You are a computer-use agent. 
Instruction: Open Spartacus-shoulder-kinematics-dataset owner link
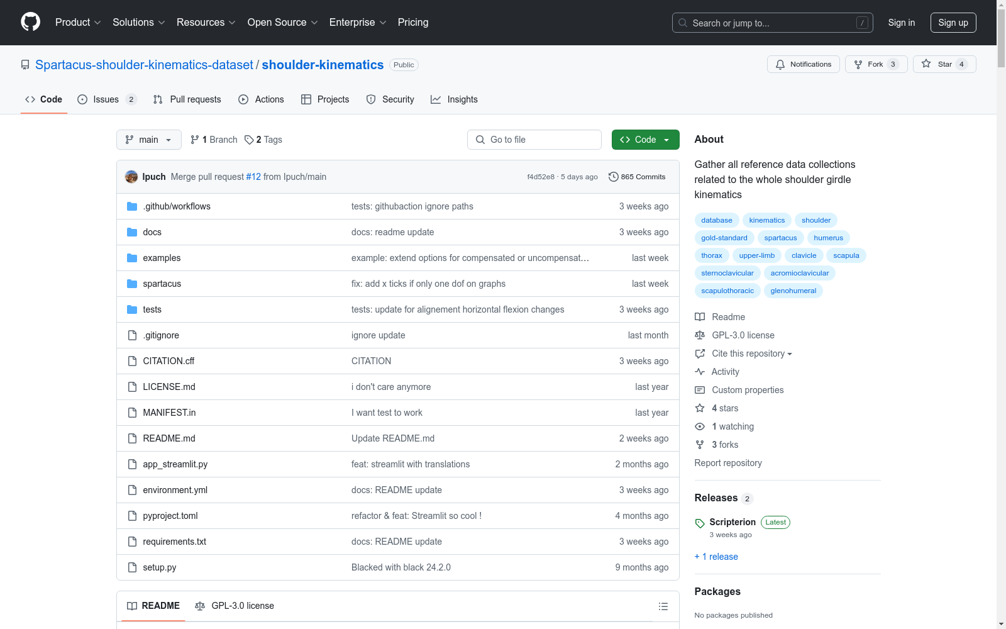(144, 65)
